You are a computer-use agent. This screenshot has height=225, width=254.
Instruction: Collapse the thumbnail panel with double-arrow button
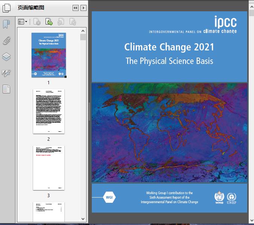[76, 8]
